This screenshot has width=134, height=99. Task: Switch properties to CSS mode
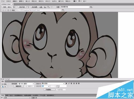(x=4, y=87)
